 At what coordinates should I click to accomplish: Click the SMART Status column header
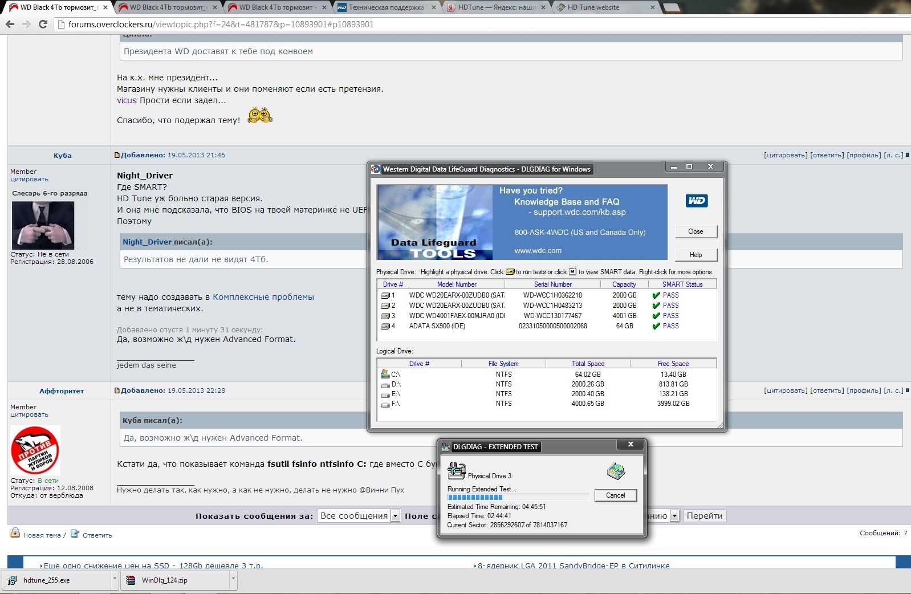tap(682, 284)
